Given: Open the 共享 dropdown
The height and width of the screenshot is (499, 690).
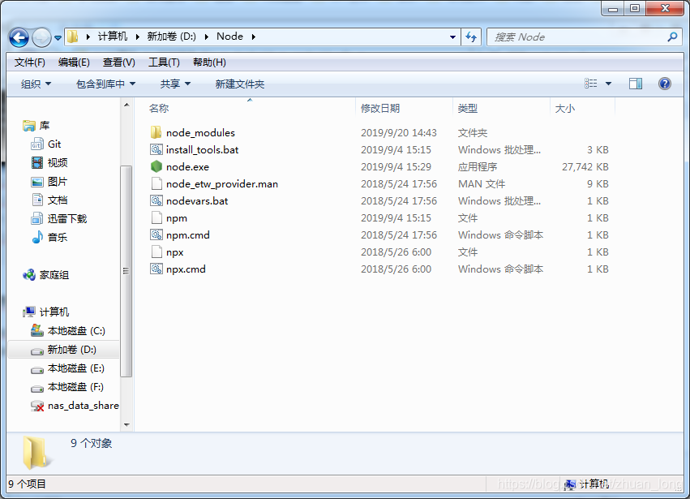Looking at the screenshot, I should click(175, 84).
